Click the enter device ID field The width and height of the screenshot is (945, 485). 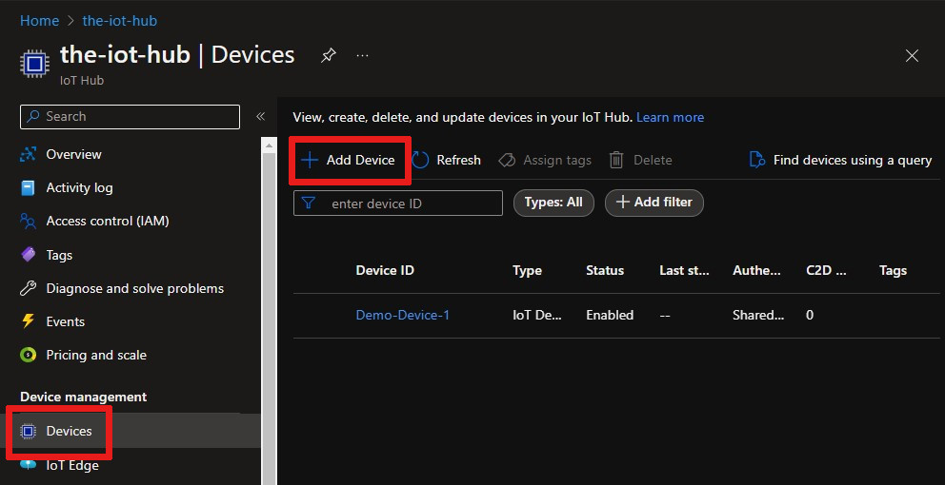(x=398, y=204)
